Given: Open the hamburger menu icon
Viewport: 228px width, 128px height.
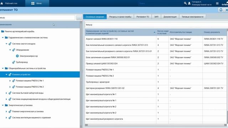Looking at the screenshot, I should tap(217, 3).
